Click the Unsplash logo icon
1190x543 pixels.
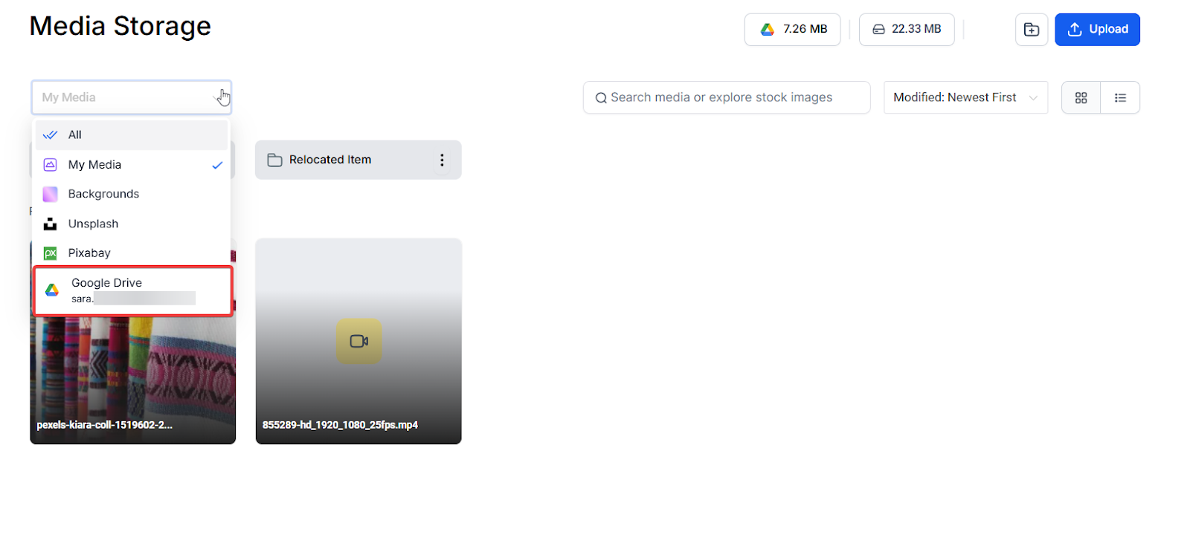click(51, 224)
